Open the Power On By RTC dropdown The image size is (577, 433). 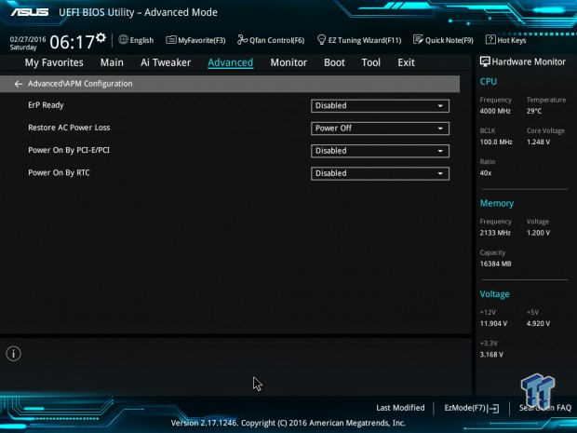(380, 173)
